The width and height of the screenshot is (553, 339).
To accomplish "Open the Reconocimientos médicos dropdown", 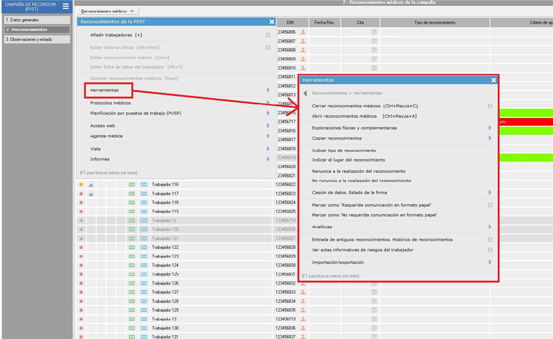I will click(x=108, y=12).
